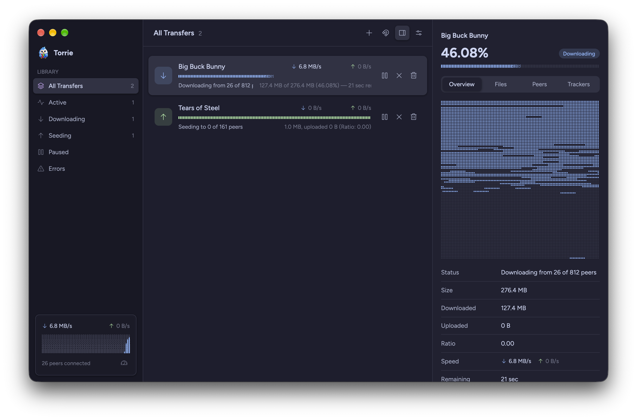Image resolution: width=637 pixels, height=420 pixels.
Task: Click the Ratio value 0.00
Action: tap(507, 343)
